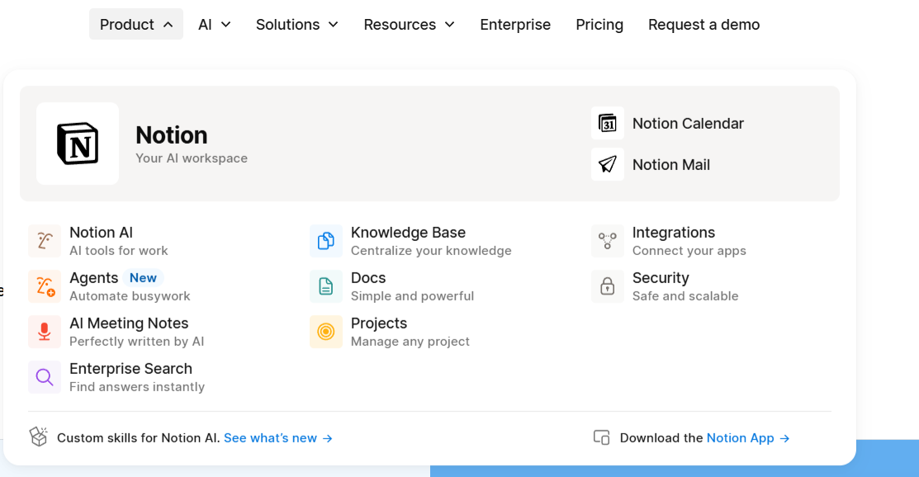Click the New badge next to Agents

[x=143, y=277]
